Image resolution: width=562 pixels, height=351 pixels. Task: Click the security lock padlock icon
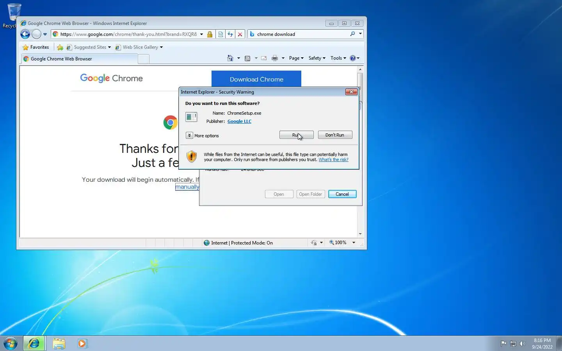(210, 34)
